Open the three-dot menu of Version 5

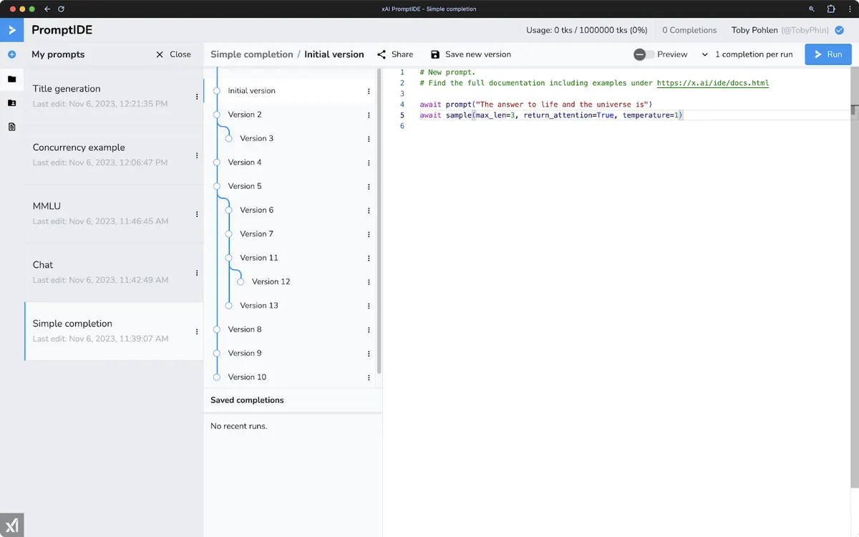[x=369, y=187]
